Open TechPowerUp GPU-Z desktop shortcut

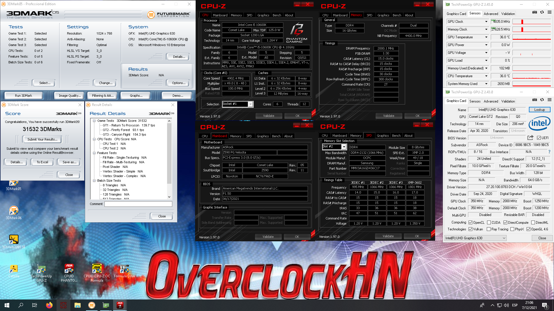pyautogui.click(x=41, y=273)
